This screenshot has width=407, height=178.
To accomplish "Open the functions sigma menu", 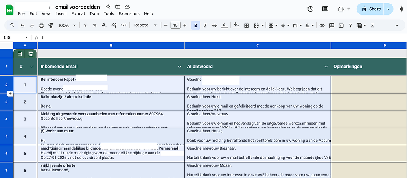I will pyautogui.click(x=372, y=25).
